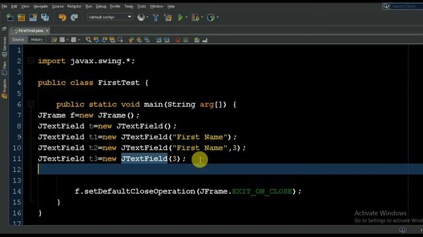Viewport: 423px width, 237px height.
Task: Toggle Rectangular Selection in editor toolbar
Action: coord(120,40)
